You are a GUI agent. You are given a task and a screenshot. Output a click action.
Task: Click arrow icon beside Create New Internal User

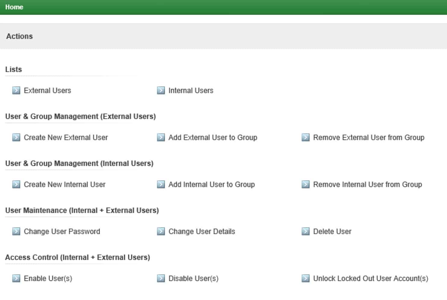[16, 184]
